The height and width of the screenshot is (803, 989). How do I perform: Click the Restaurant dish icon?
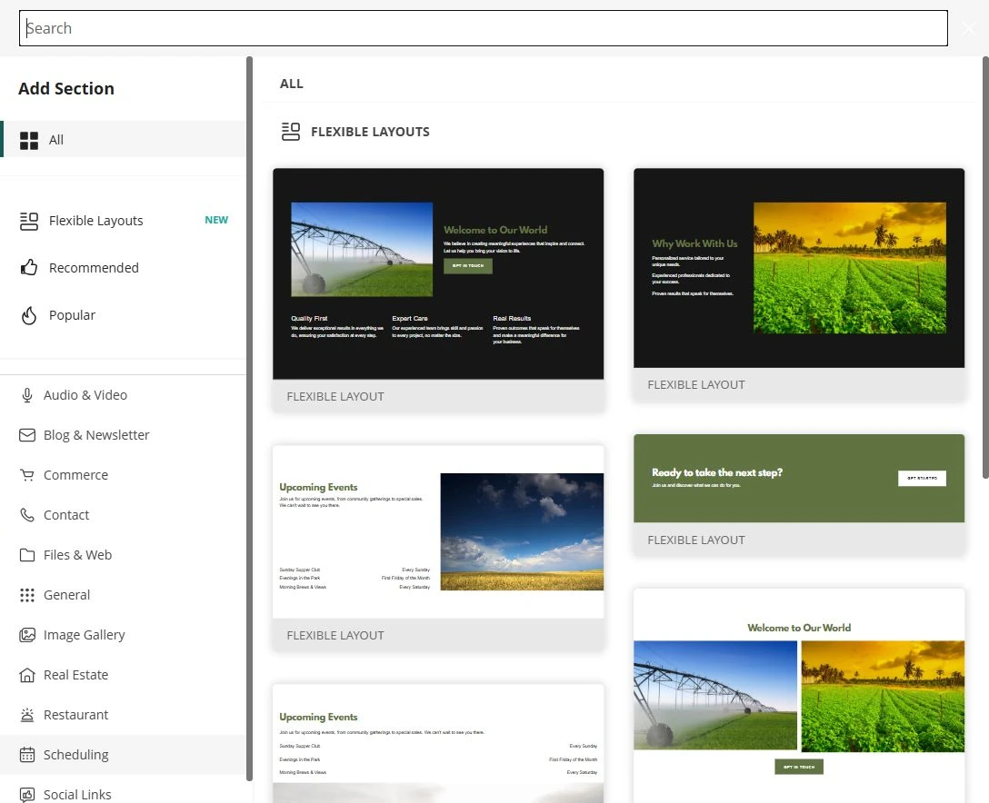pos(27,715)
